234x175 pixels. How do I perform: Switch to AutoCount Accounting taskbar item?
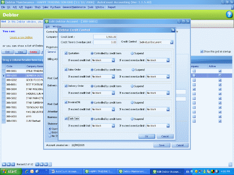pyautogui.click(x=66, y=172)
